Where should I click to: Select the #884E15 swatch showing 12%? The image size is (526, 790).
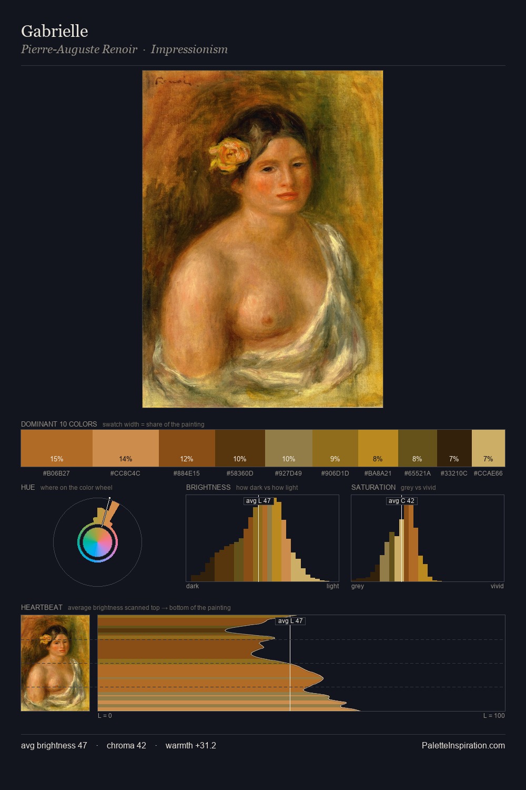(187, 448)
